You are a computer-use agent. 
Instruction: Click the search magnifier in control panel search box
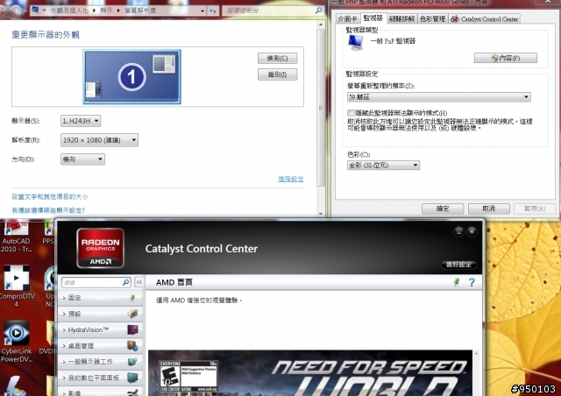coord(318,11)
